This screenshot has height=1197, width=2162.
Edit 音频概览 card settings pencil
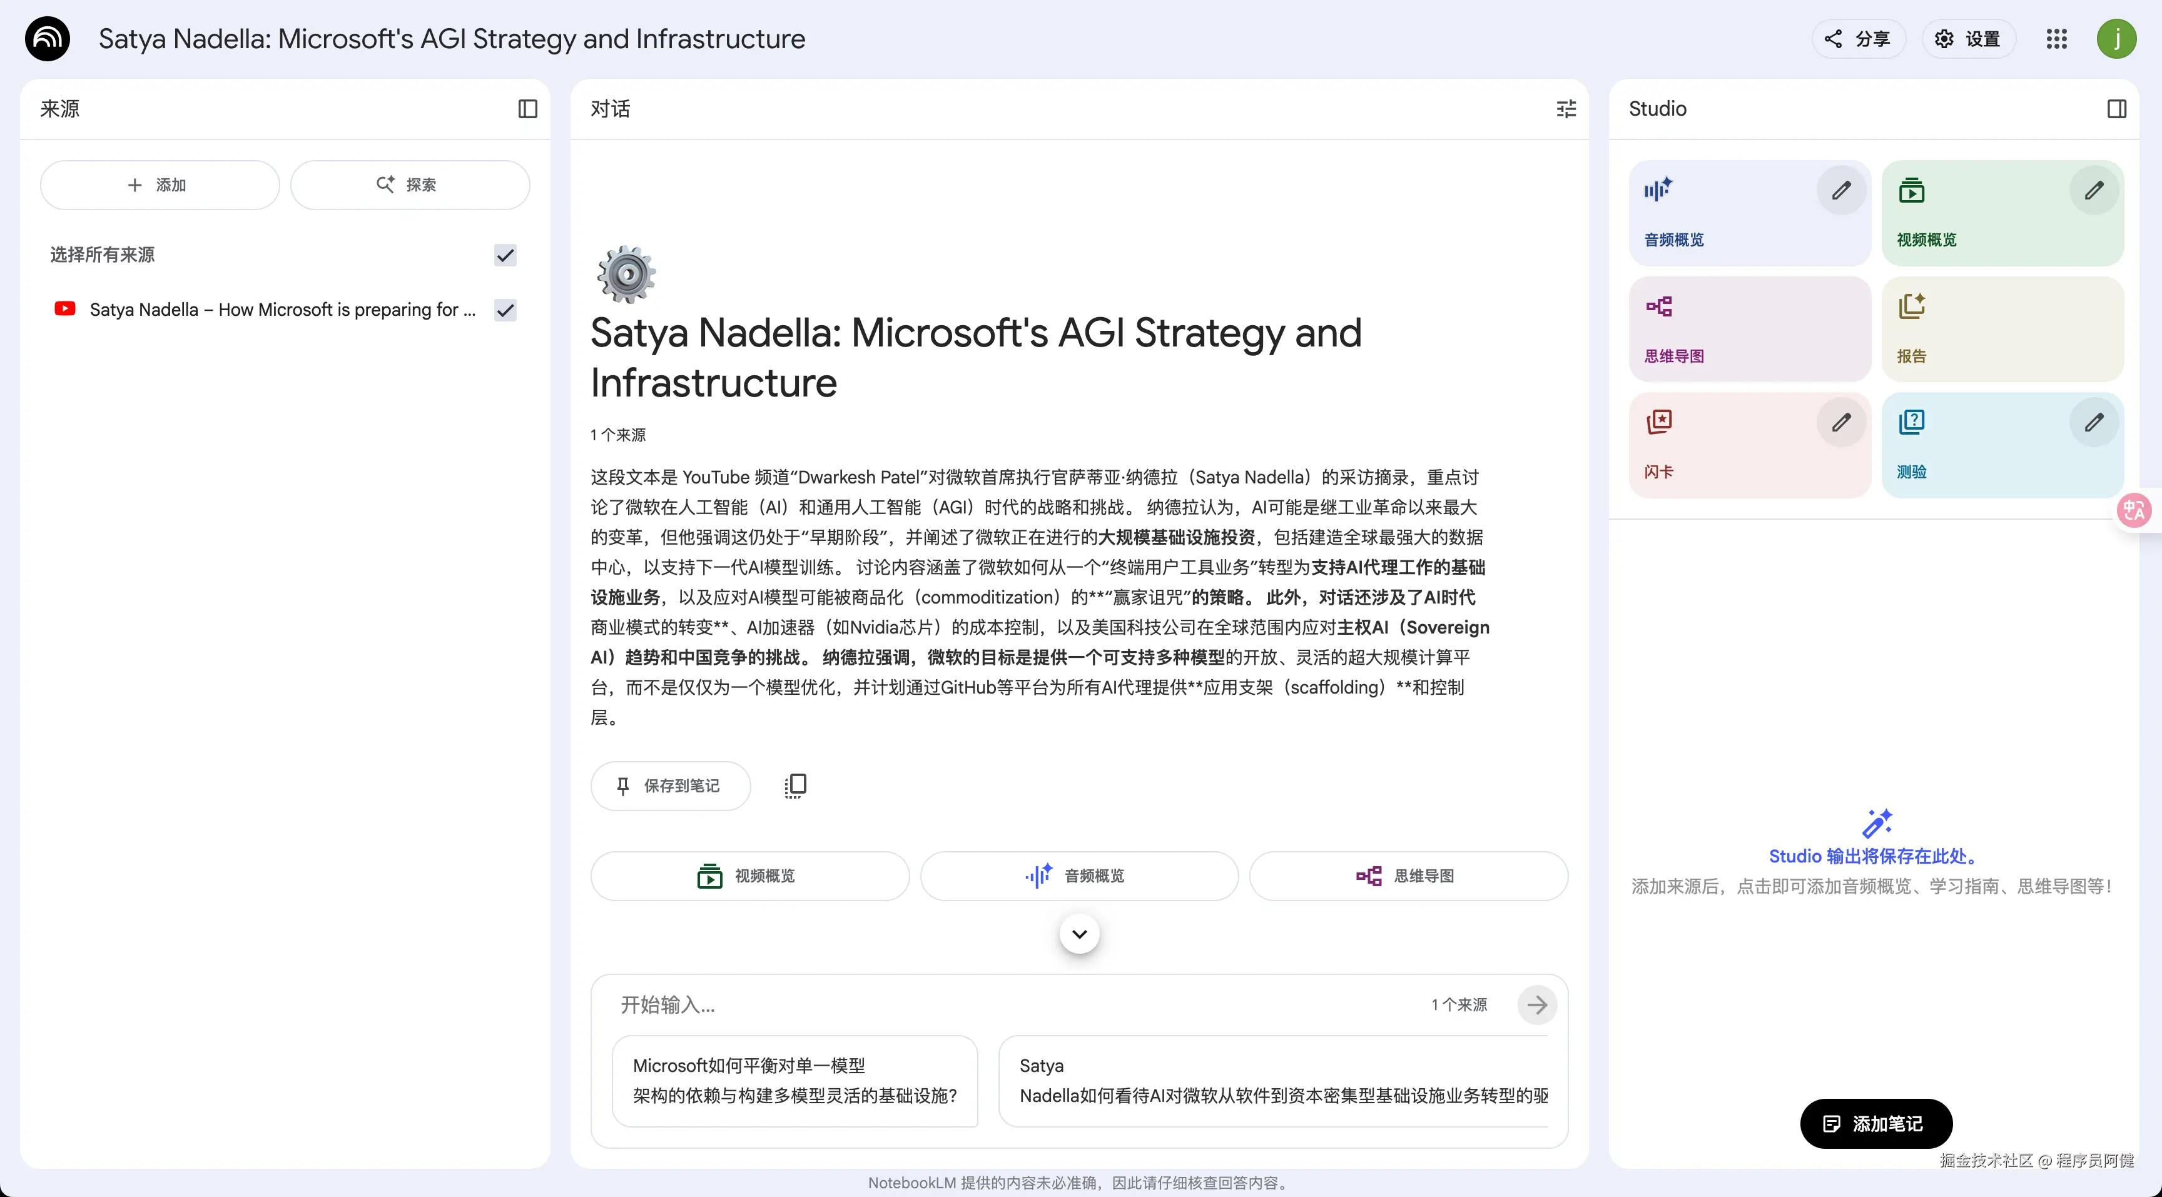tap(1840, 190)
